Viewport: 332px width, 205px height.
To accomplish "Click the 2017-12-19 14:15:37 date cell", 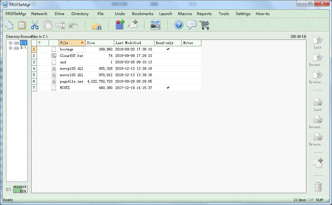I will (x=134, y=88).
